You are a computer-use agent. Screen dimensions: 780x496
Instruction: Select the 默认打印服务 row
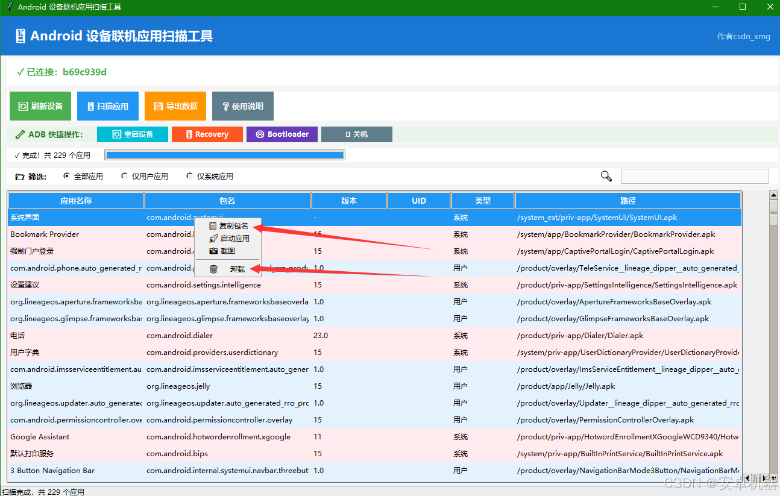pyautogui.click(x=374, y=454)
